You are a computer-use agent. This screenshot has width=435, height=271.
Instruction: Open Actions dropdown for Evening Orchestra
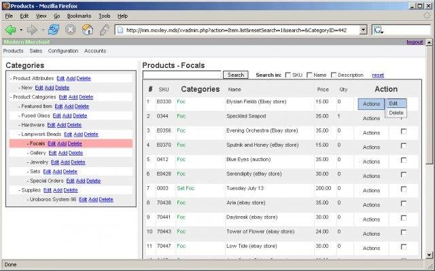[371, 132]
